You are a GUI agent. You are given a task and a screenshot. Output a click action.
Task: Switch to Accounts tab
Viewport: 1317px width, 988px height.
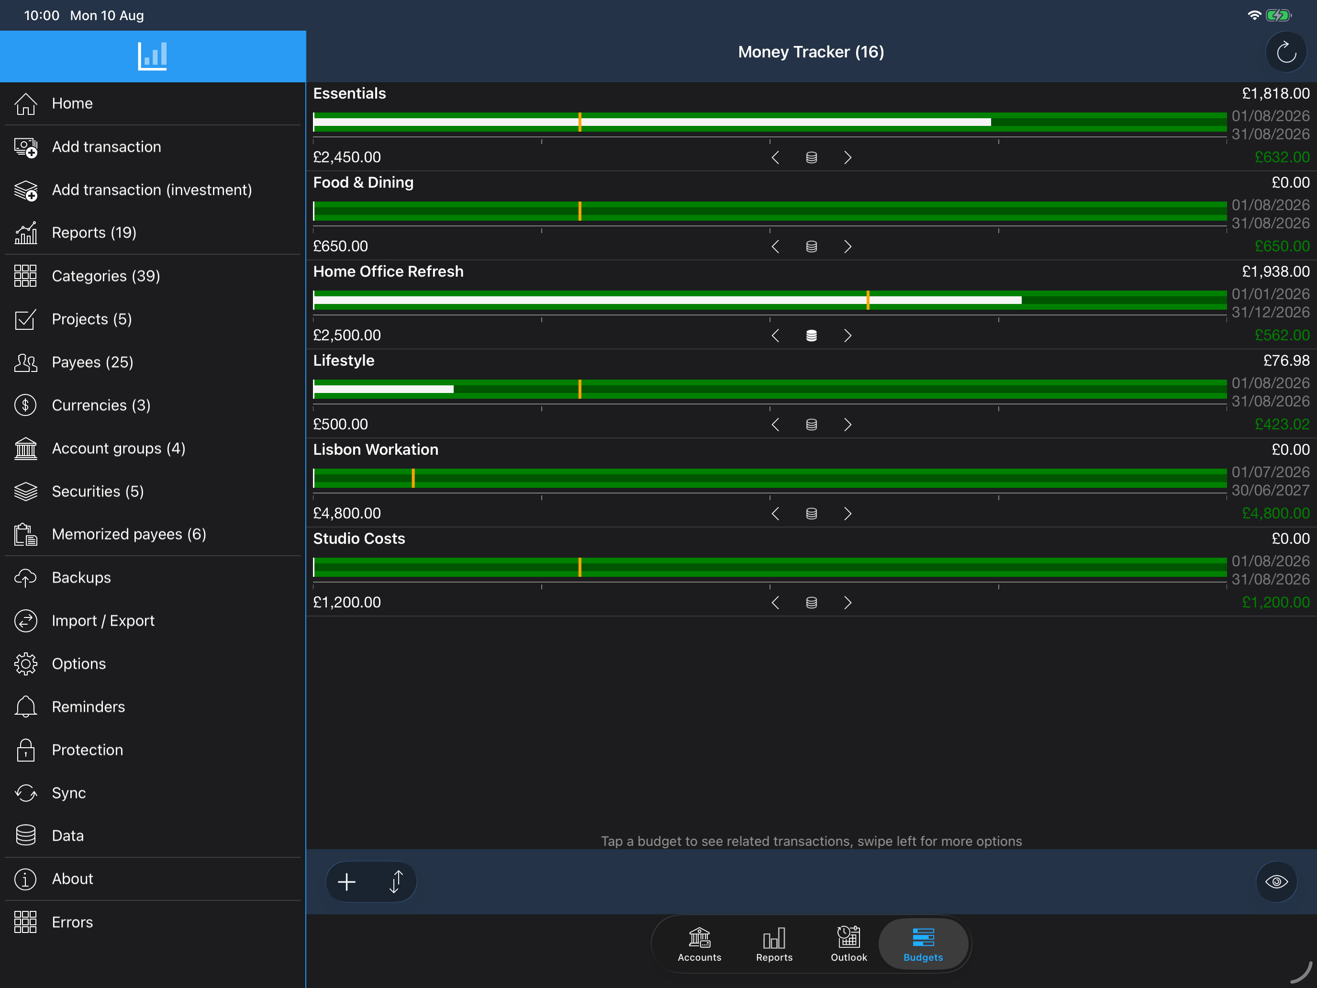699,944
